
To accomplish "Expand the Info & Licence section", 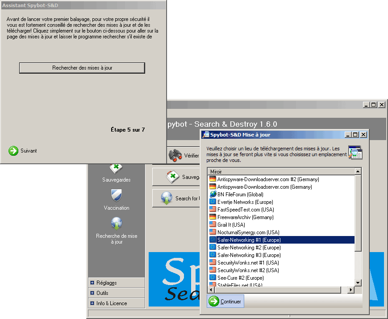I will tap(92, 303).
